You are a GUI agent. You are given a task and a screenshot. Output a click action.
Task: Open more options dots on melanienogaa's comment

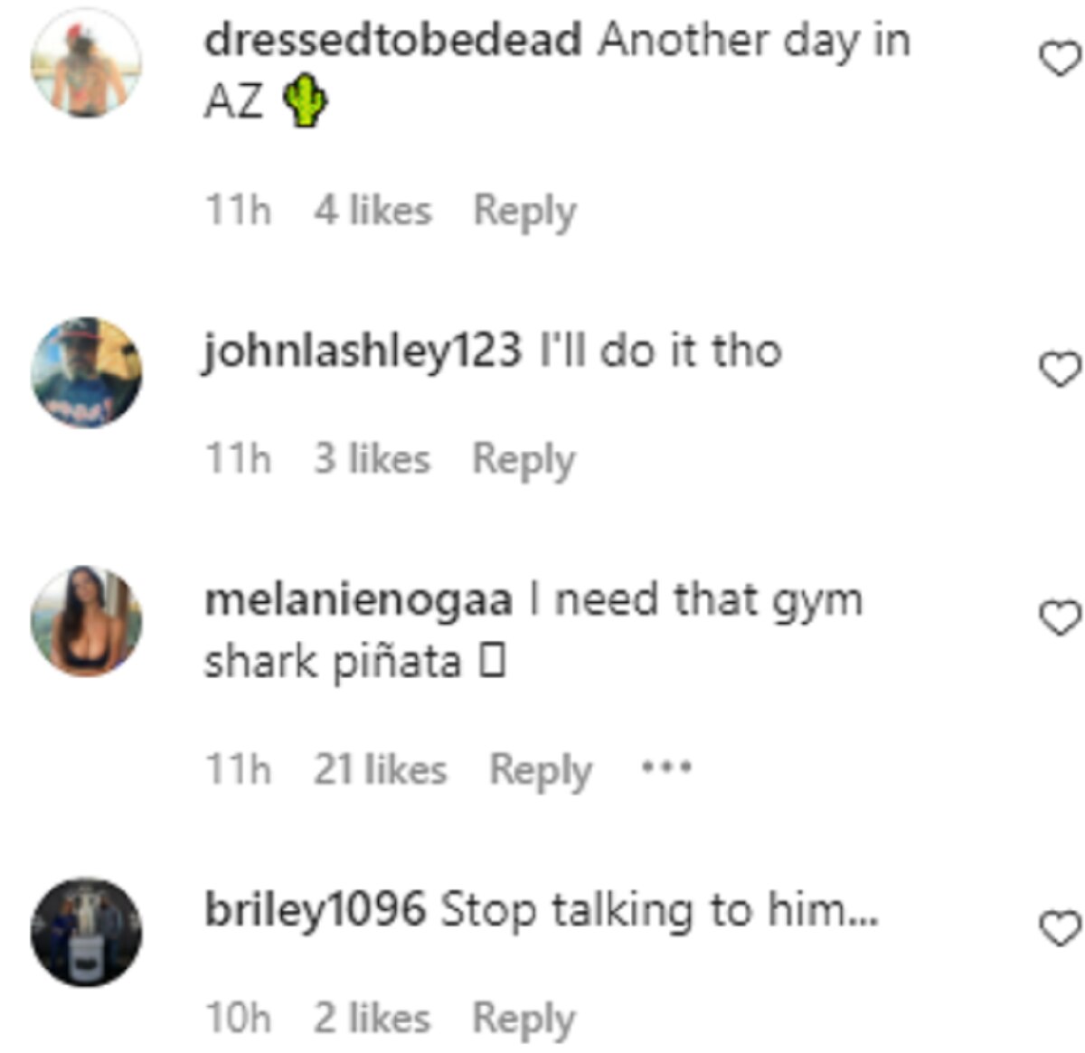tap(666, 769)
